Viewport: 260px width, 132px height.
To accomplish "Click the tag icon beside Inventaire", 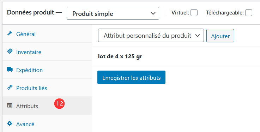I will click(10, 51).
